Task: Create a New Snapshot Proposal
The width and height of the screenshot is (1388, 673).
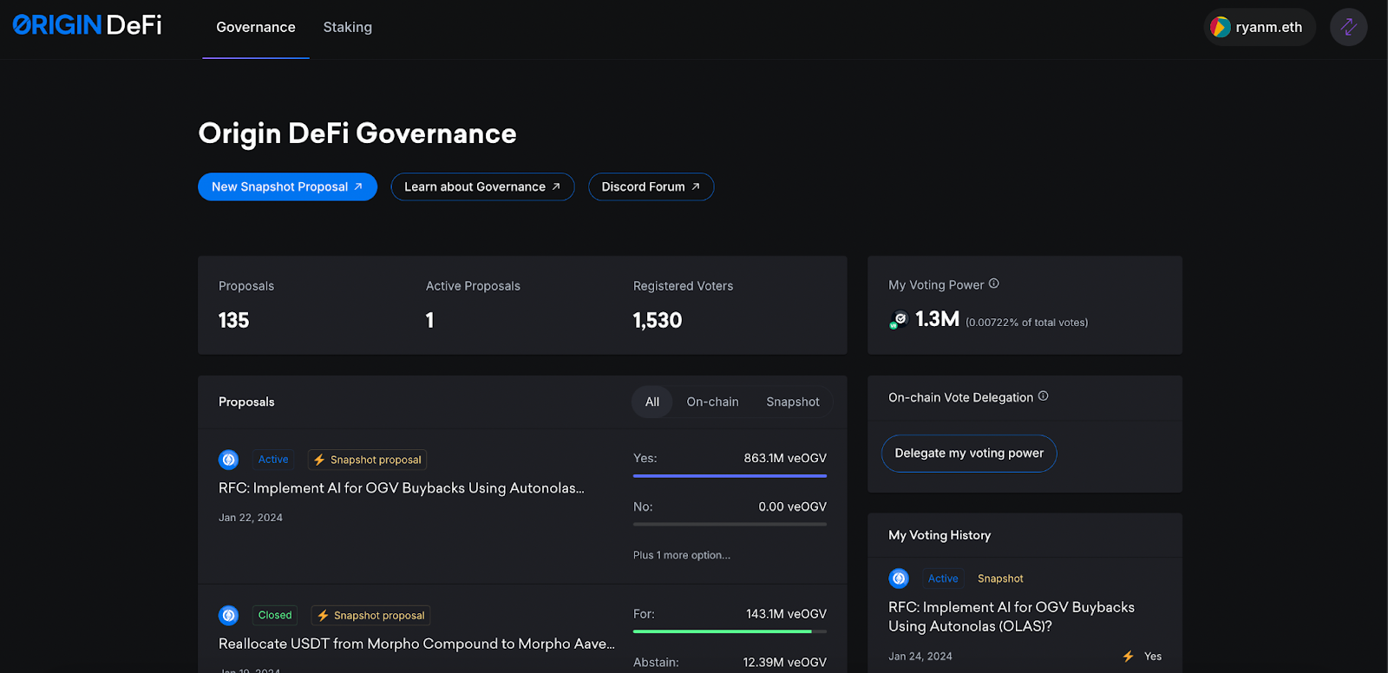Action: [287, 186]
